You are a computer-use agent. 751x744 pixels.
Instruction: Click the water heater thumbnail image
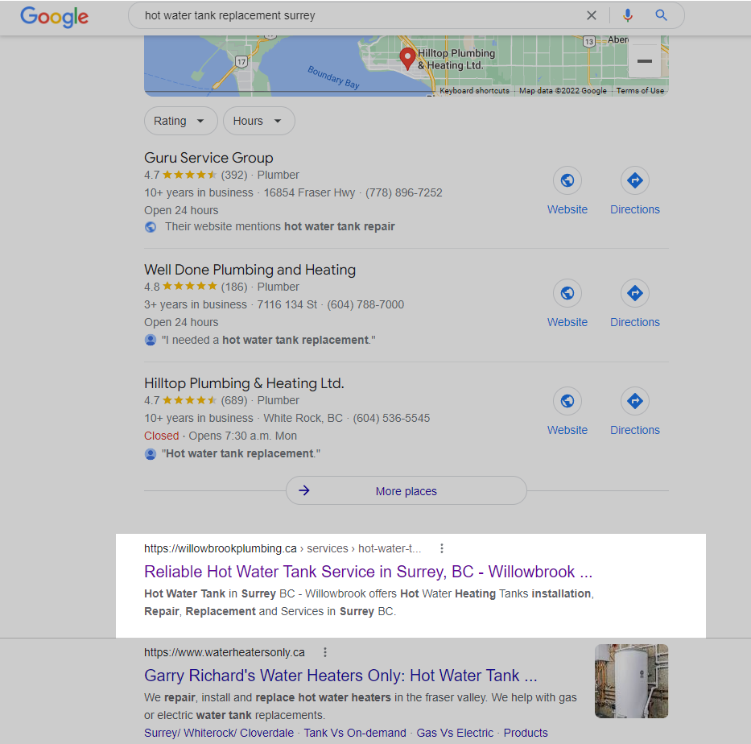[631, 680]
